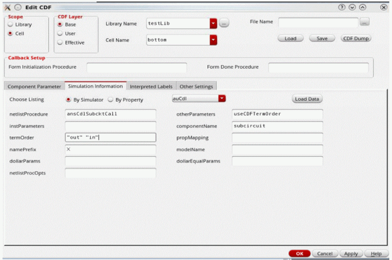Select the Library scope radio button
This screenshot has height=260, width=392.
click(x=10, y=25)
